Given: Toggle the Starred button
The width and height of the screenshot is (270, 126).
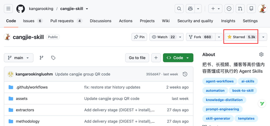Looking at the screenshot, I should pyautogui.click(x=242, y=37).
